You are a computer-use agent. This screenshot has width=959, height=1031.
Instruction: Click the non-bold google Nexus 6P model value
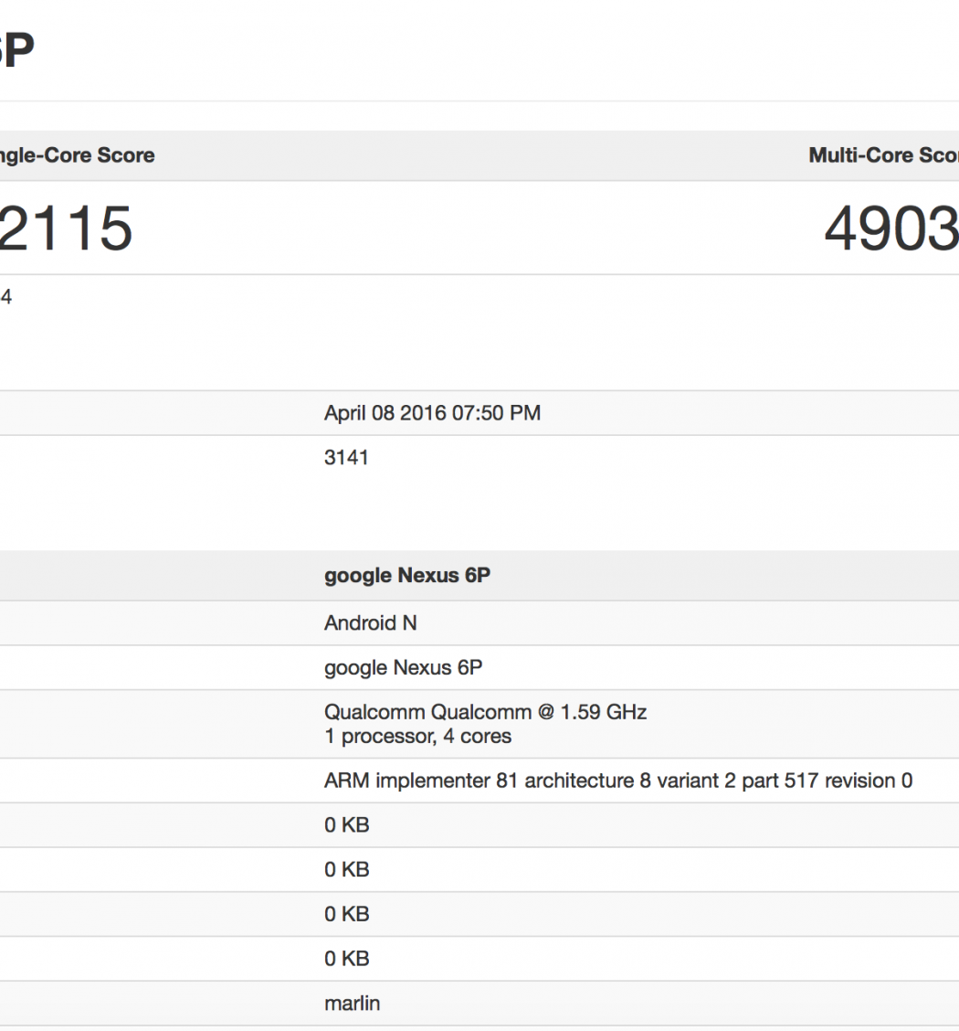point(403,668)
